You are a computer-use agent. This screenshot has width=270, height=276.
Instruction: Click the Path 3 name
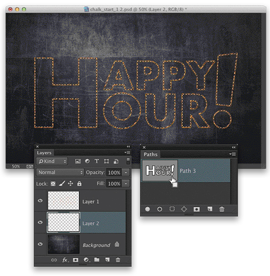[187, 171]
